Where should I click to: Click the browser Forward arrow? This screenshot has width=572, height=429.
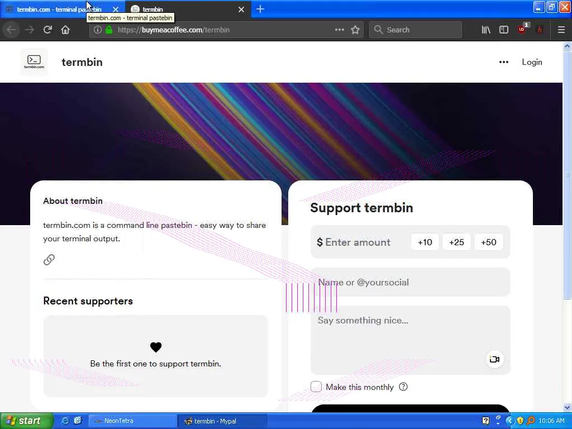pyautogui.click(x=30, y=30)
